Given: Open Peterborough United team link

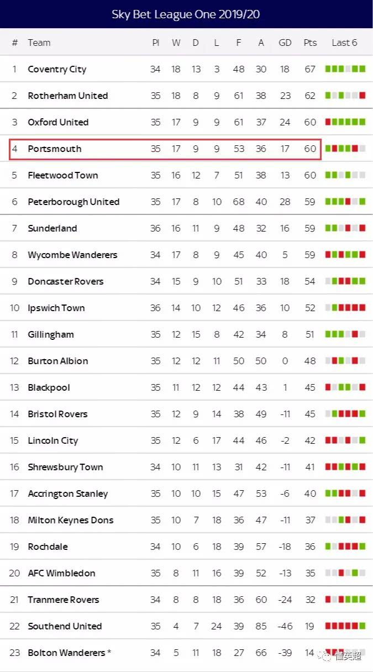Looking at the screenshot, I should (73, 202).
